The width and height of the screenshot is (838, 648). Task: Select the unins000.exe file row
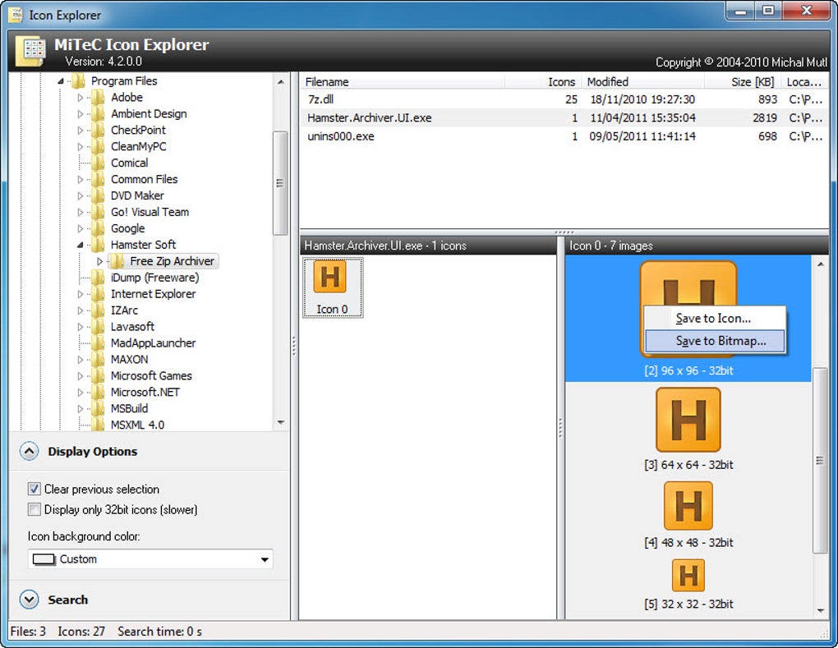564,136
